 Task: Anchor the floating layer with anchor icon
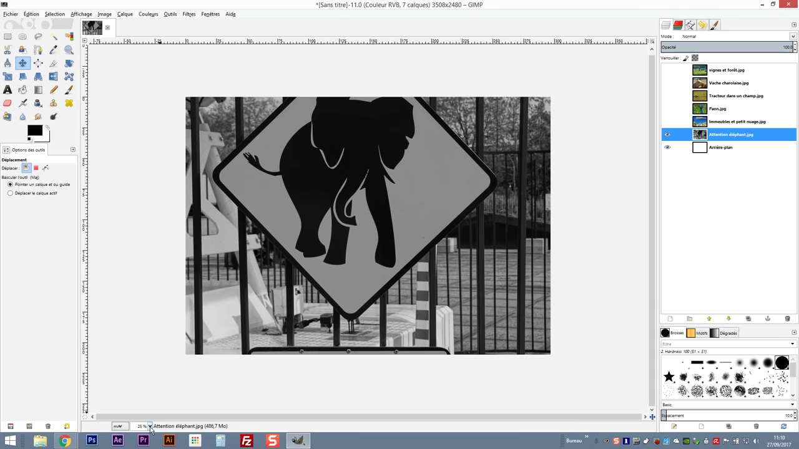(768, 319)
